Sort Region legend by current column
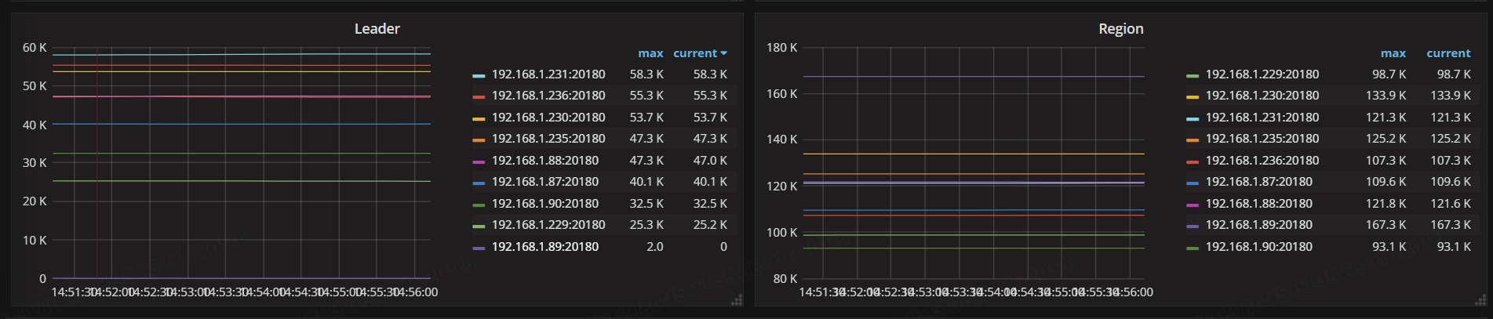Image resolution: width=1493 pixels, height=319 pixels. click(x=1447, y=53)
